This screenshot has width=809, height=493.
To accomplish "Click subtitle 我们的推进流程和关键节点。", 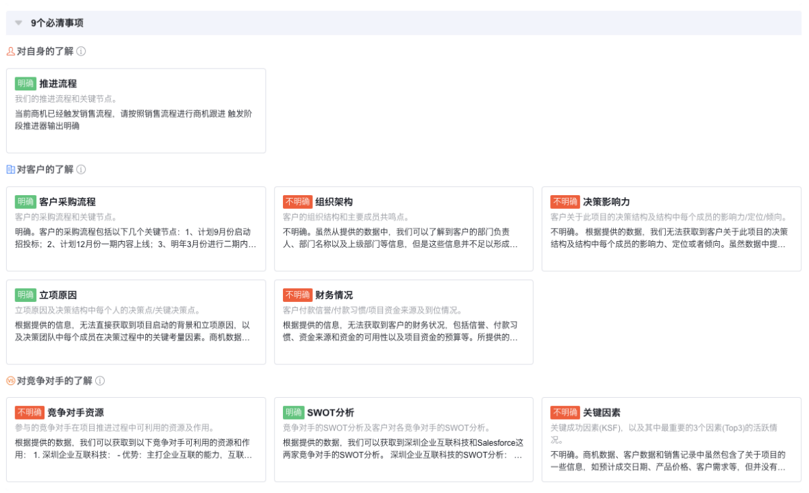I will (x=66, y=99).
